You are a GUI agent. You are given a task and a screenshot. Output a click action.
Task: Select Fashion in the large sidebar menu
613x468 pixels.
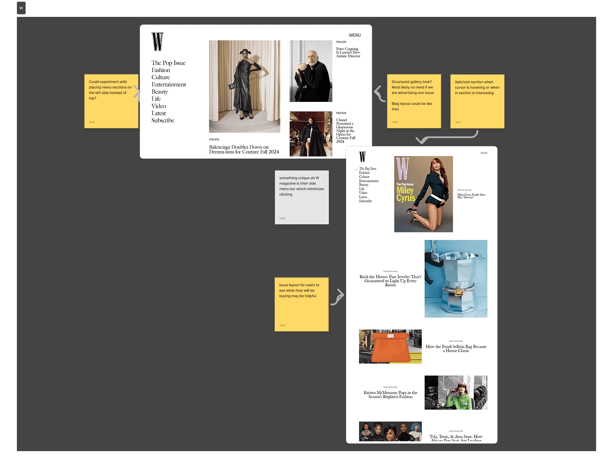(161, 70)
